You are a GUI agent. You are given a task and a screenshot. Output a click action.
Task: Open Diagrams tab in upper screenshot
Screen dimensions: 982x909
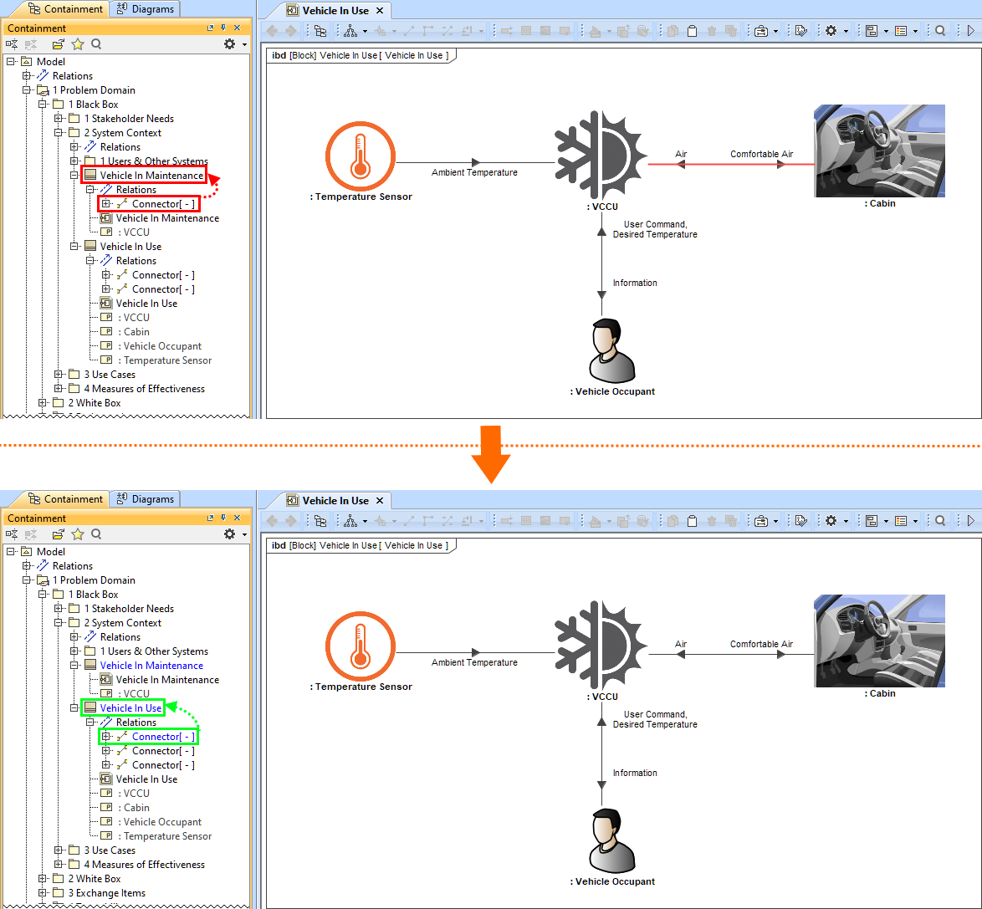pos(145,9)
